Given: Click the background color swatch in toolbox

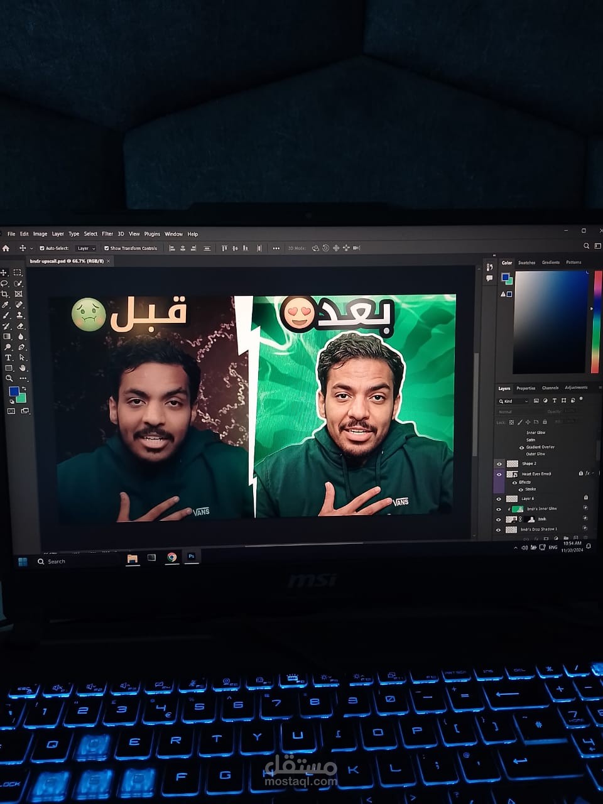Looking at the screenshot, I should 22,398.
